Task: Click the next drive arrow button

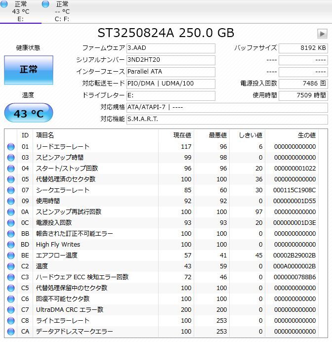Action: pos(322,34)
